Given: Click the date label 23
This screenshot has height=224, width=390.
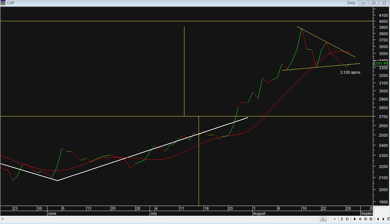Looking at the screenshot, I should coord(15,208).
